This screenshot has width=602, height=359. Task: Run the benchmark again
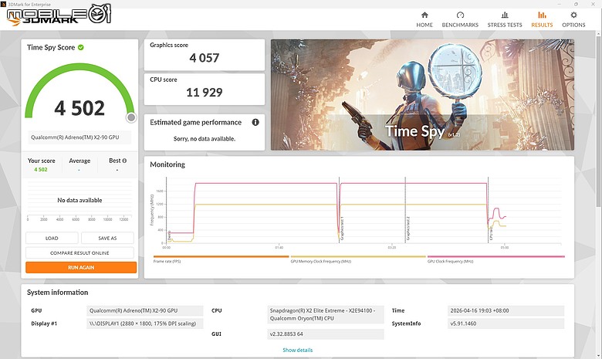click(81, 268)
